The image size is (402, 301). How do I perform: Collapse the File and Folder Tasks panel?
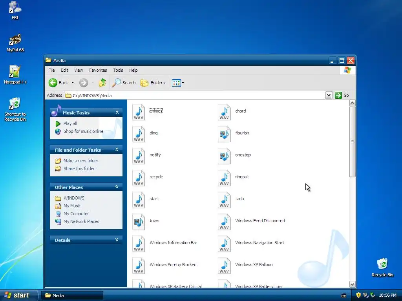coord(117,150)
